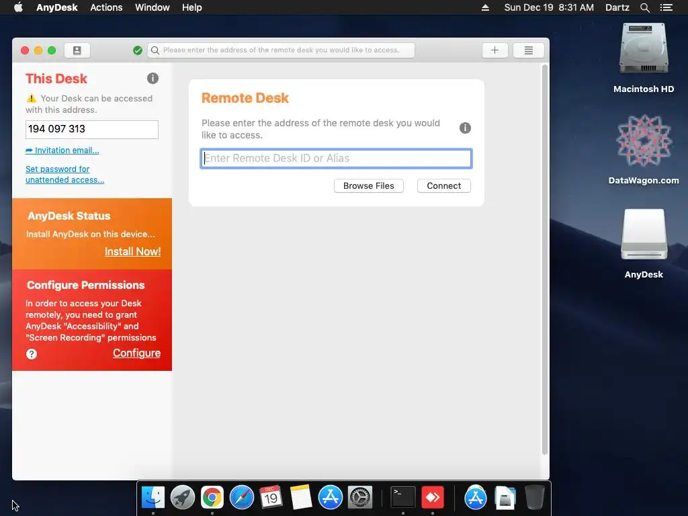The height and width of the screenshot is (516, 688).
Task: Click the AnyDesk Status heading
Action: 69,216
